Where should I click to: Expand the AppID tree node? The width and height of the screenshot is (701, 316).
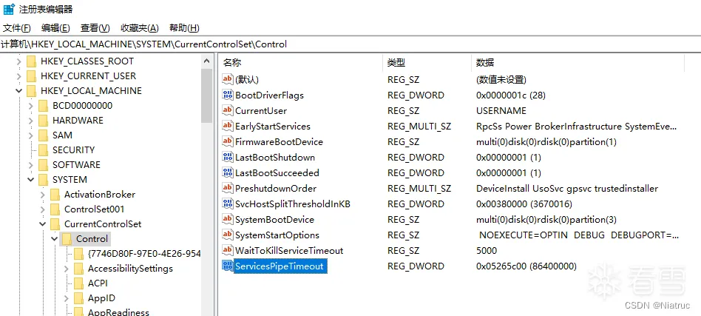coord(66,298)
